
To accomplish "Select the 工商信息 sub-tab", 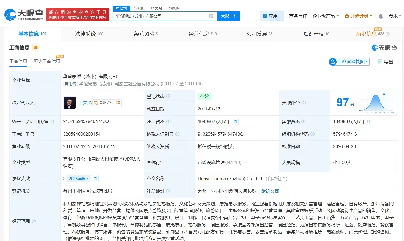I will [18, 61].
